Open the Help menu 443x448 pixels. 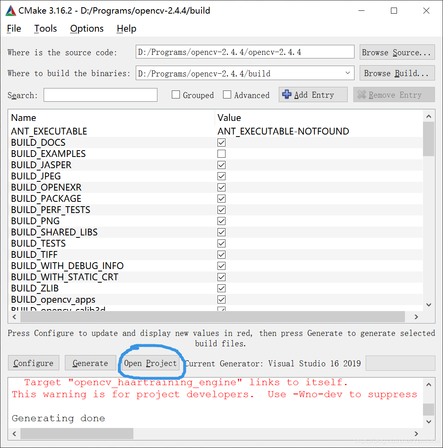coord(126,28)
